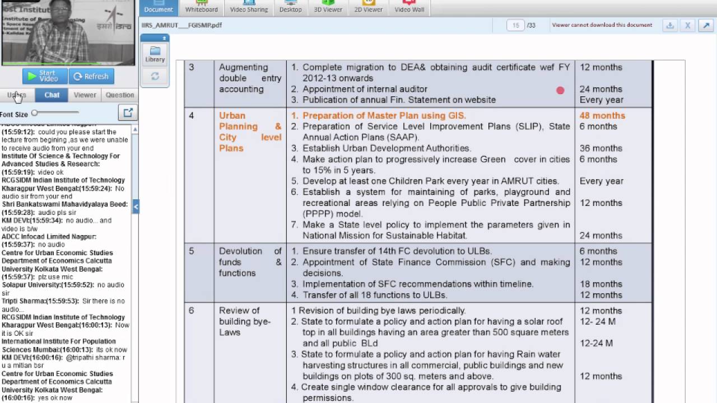Expand document to full screen arrow icon
This screenshot has width=717, height=403.
(x=706, y=25)
